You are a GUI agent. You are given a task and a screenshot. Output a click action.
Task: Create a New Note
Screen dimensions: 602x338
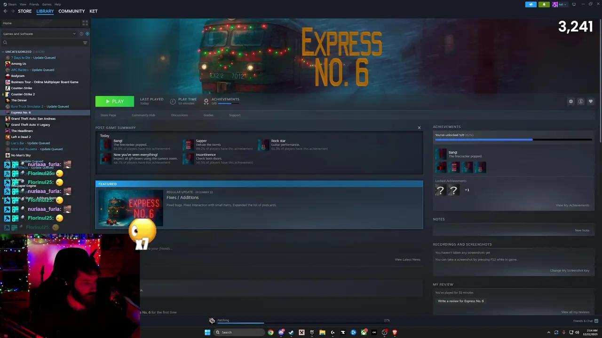(x=582, y=230)
